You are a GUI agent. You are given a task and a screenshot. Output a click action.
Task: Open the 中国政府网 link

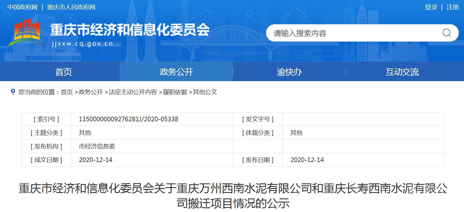22,7
